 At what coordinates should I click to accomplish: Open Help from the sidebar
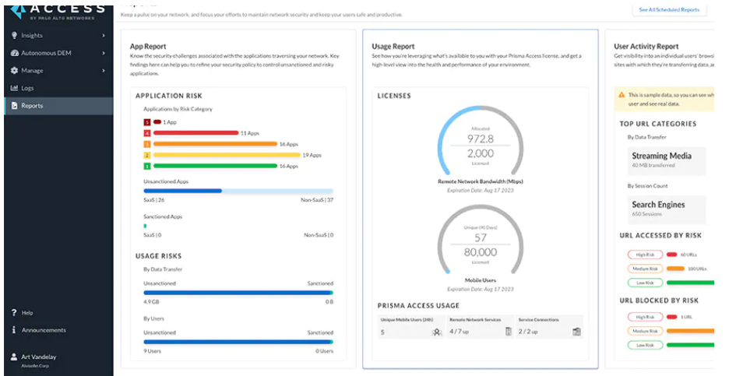58,312
